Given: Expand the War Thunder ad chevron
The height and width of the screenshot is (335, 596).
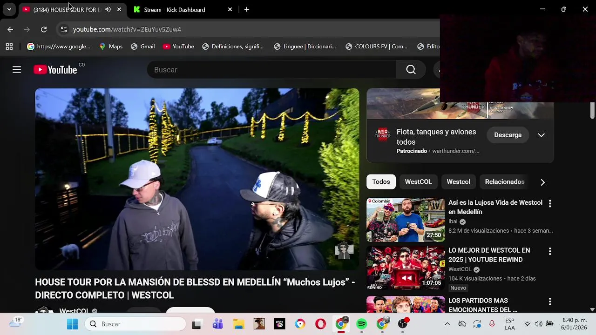Looking at the screenshot, I should 541,135.
